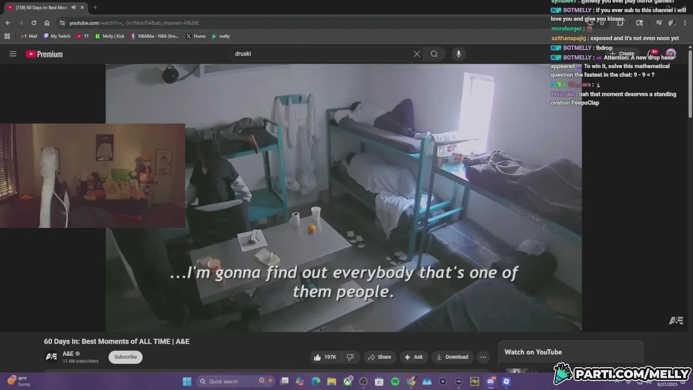The height and width of the screenshot is (390, 693).
Task: Click the video title text
Action: 116,341
